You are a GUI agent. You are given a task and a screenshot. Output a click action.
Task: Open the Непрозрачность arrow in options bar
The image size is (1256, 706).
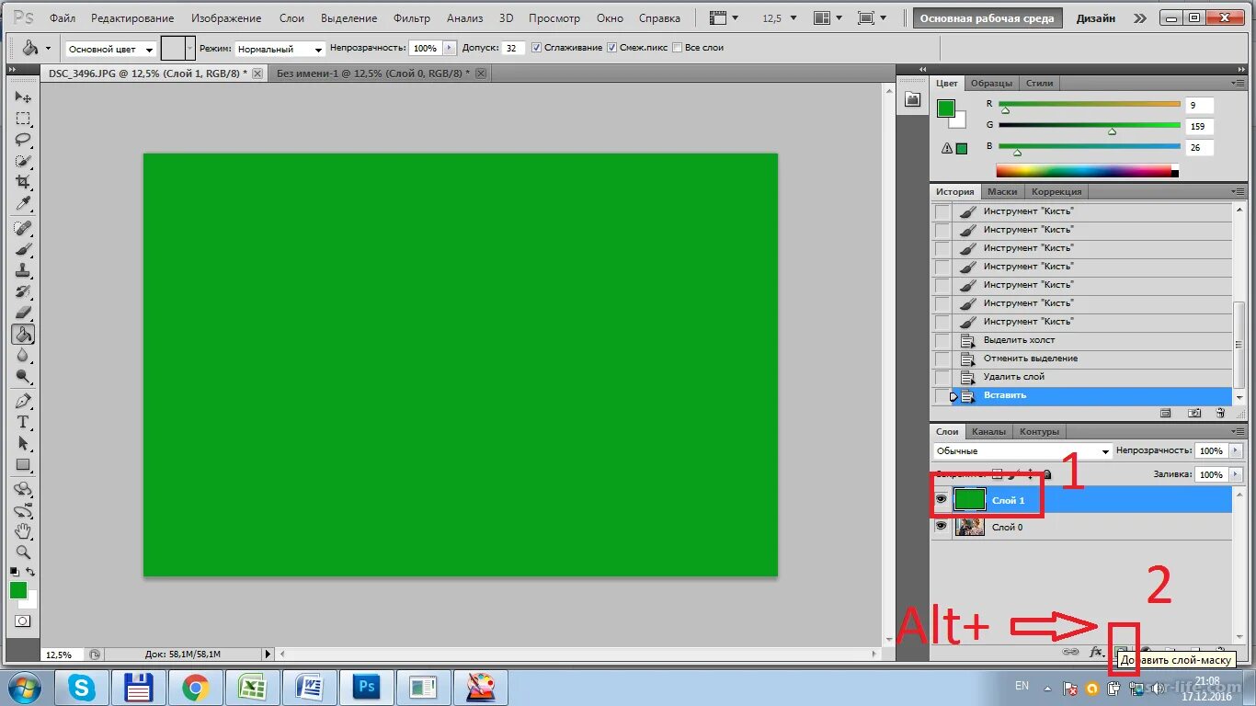450,48
